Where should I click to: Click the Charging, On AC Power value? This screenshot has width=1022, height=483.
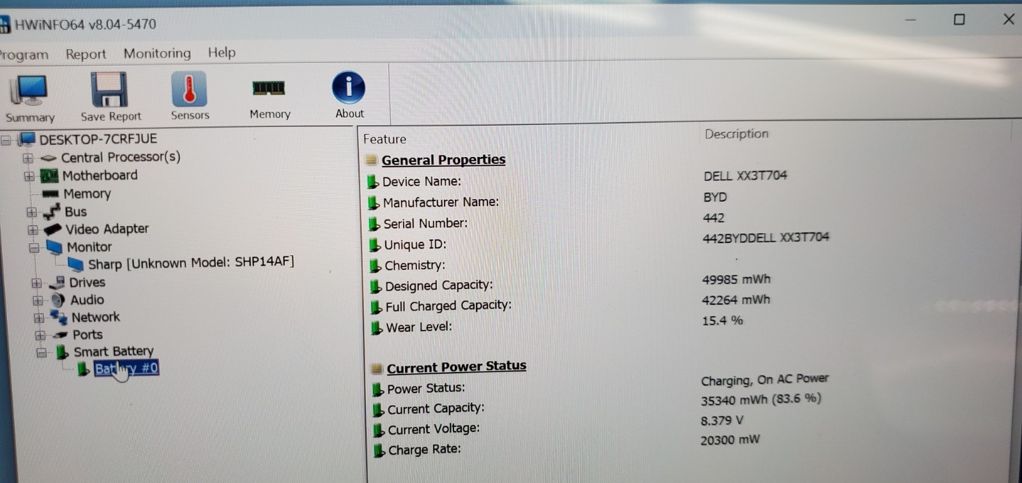[765, 380]
